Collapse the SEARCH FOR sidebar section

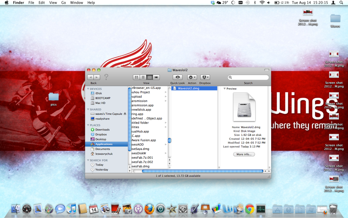(x=88, y=160)
